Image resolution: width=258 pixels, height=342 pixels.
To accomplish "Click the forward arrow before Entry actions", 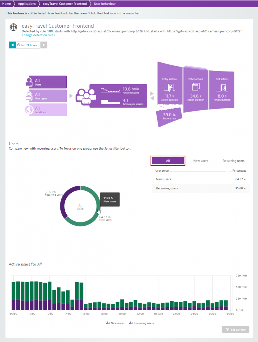I will [x=152, y=94].
